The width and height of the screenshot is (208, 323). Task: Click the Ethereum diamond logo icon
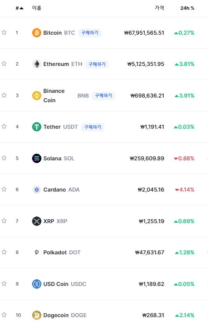pyautogui.click(x=37, y=64)
